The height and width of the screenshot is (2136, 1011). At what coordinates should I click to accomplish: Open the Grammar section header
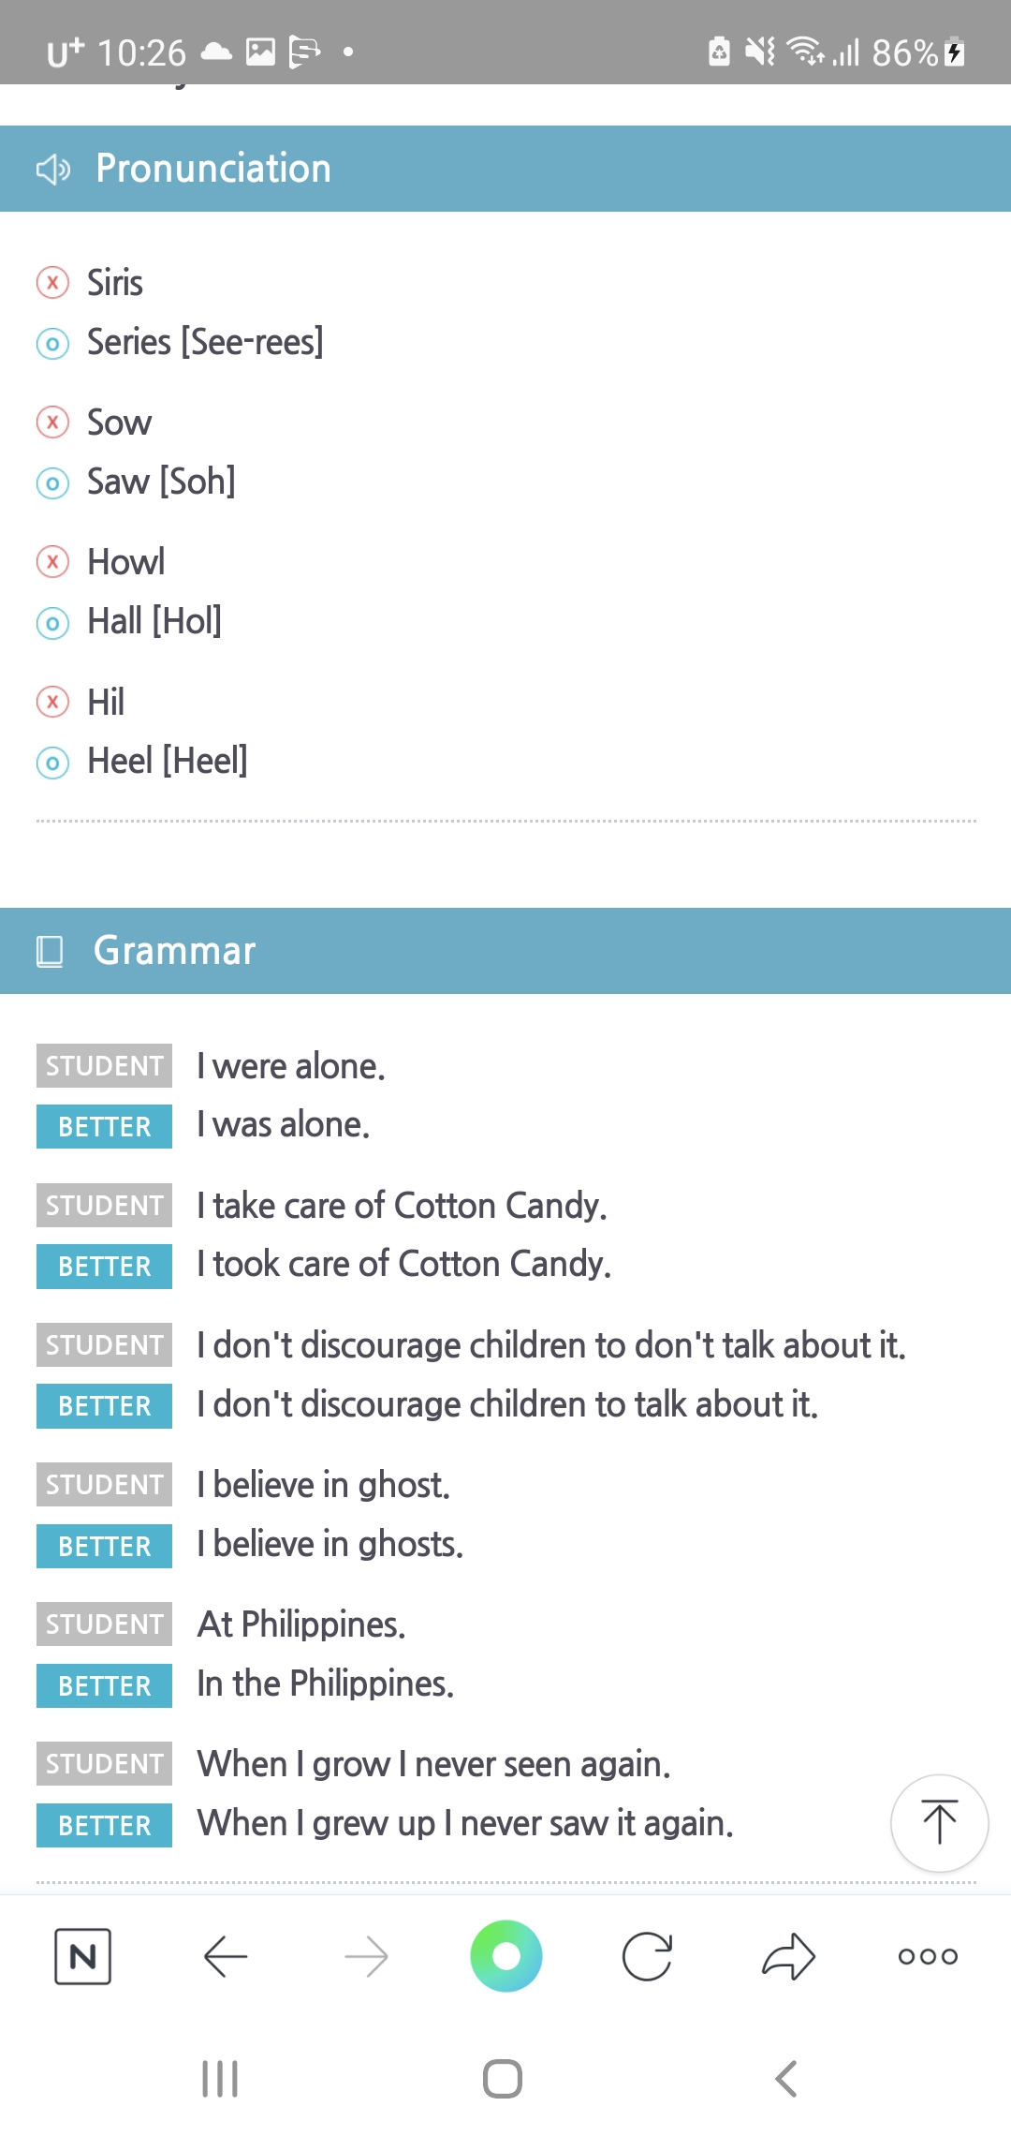(505, 951)
